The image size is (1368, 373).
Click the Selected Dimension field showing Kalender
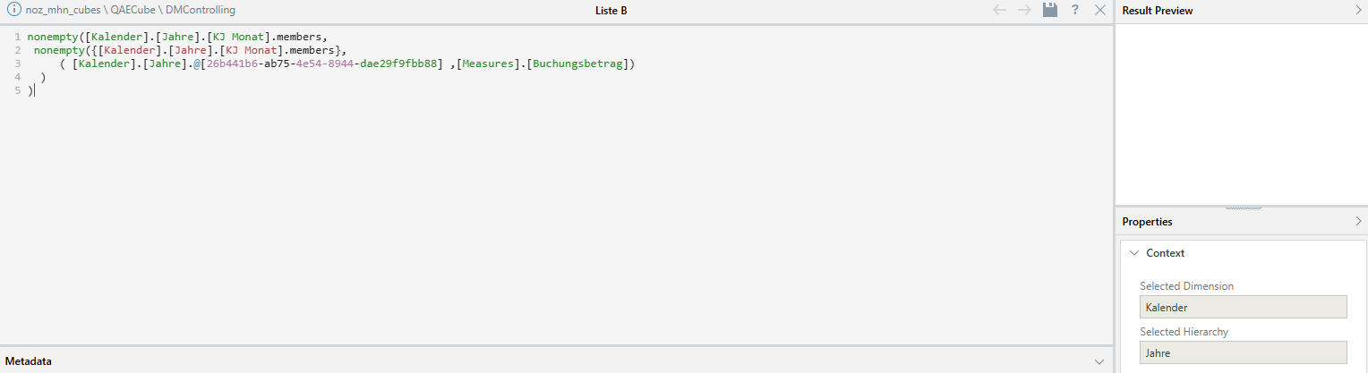point(1243,307)
